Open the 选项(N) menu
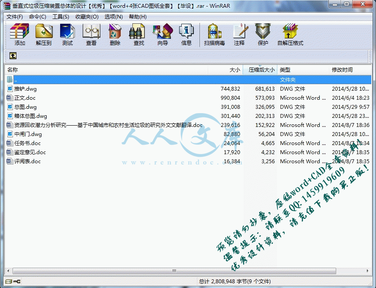 (x=113, y=17)
